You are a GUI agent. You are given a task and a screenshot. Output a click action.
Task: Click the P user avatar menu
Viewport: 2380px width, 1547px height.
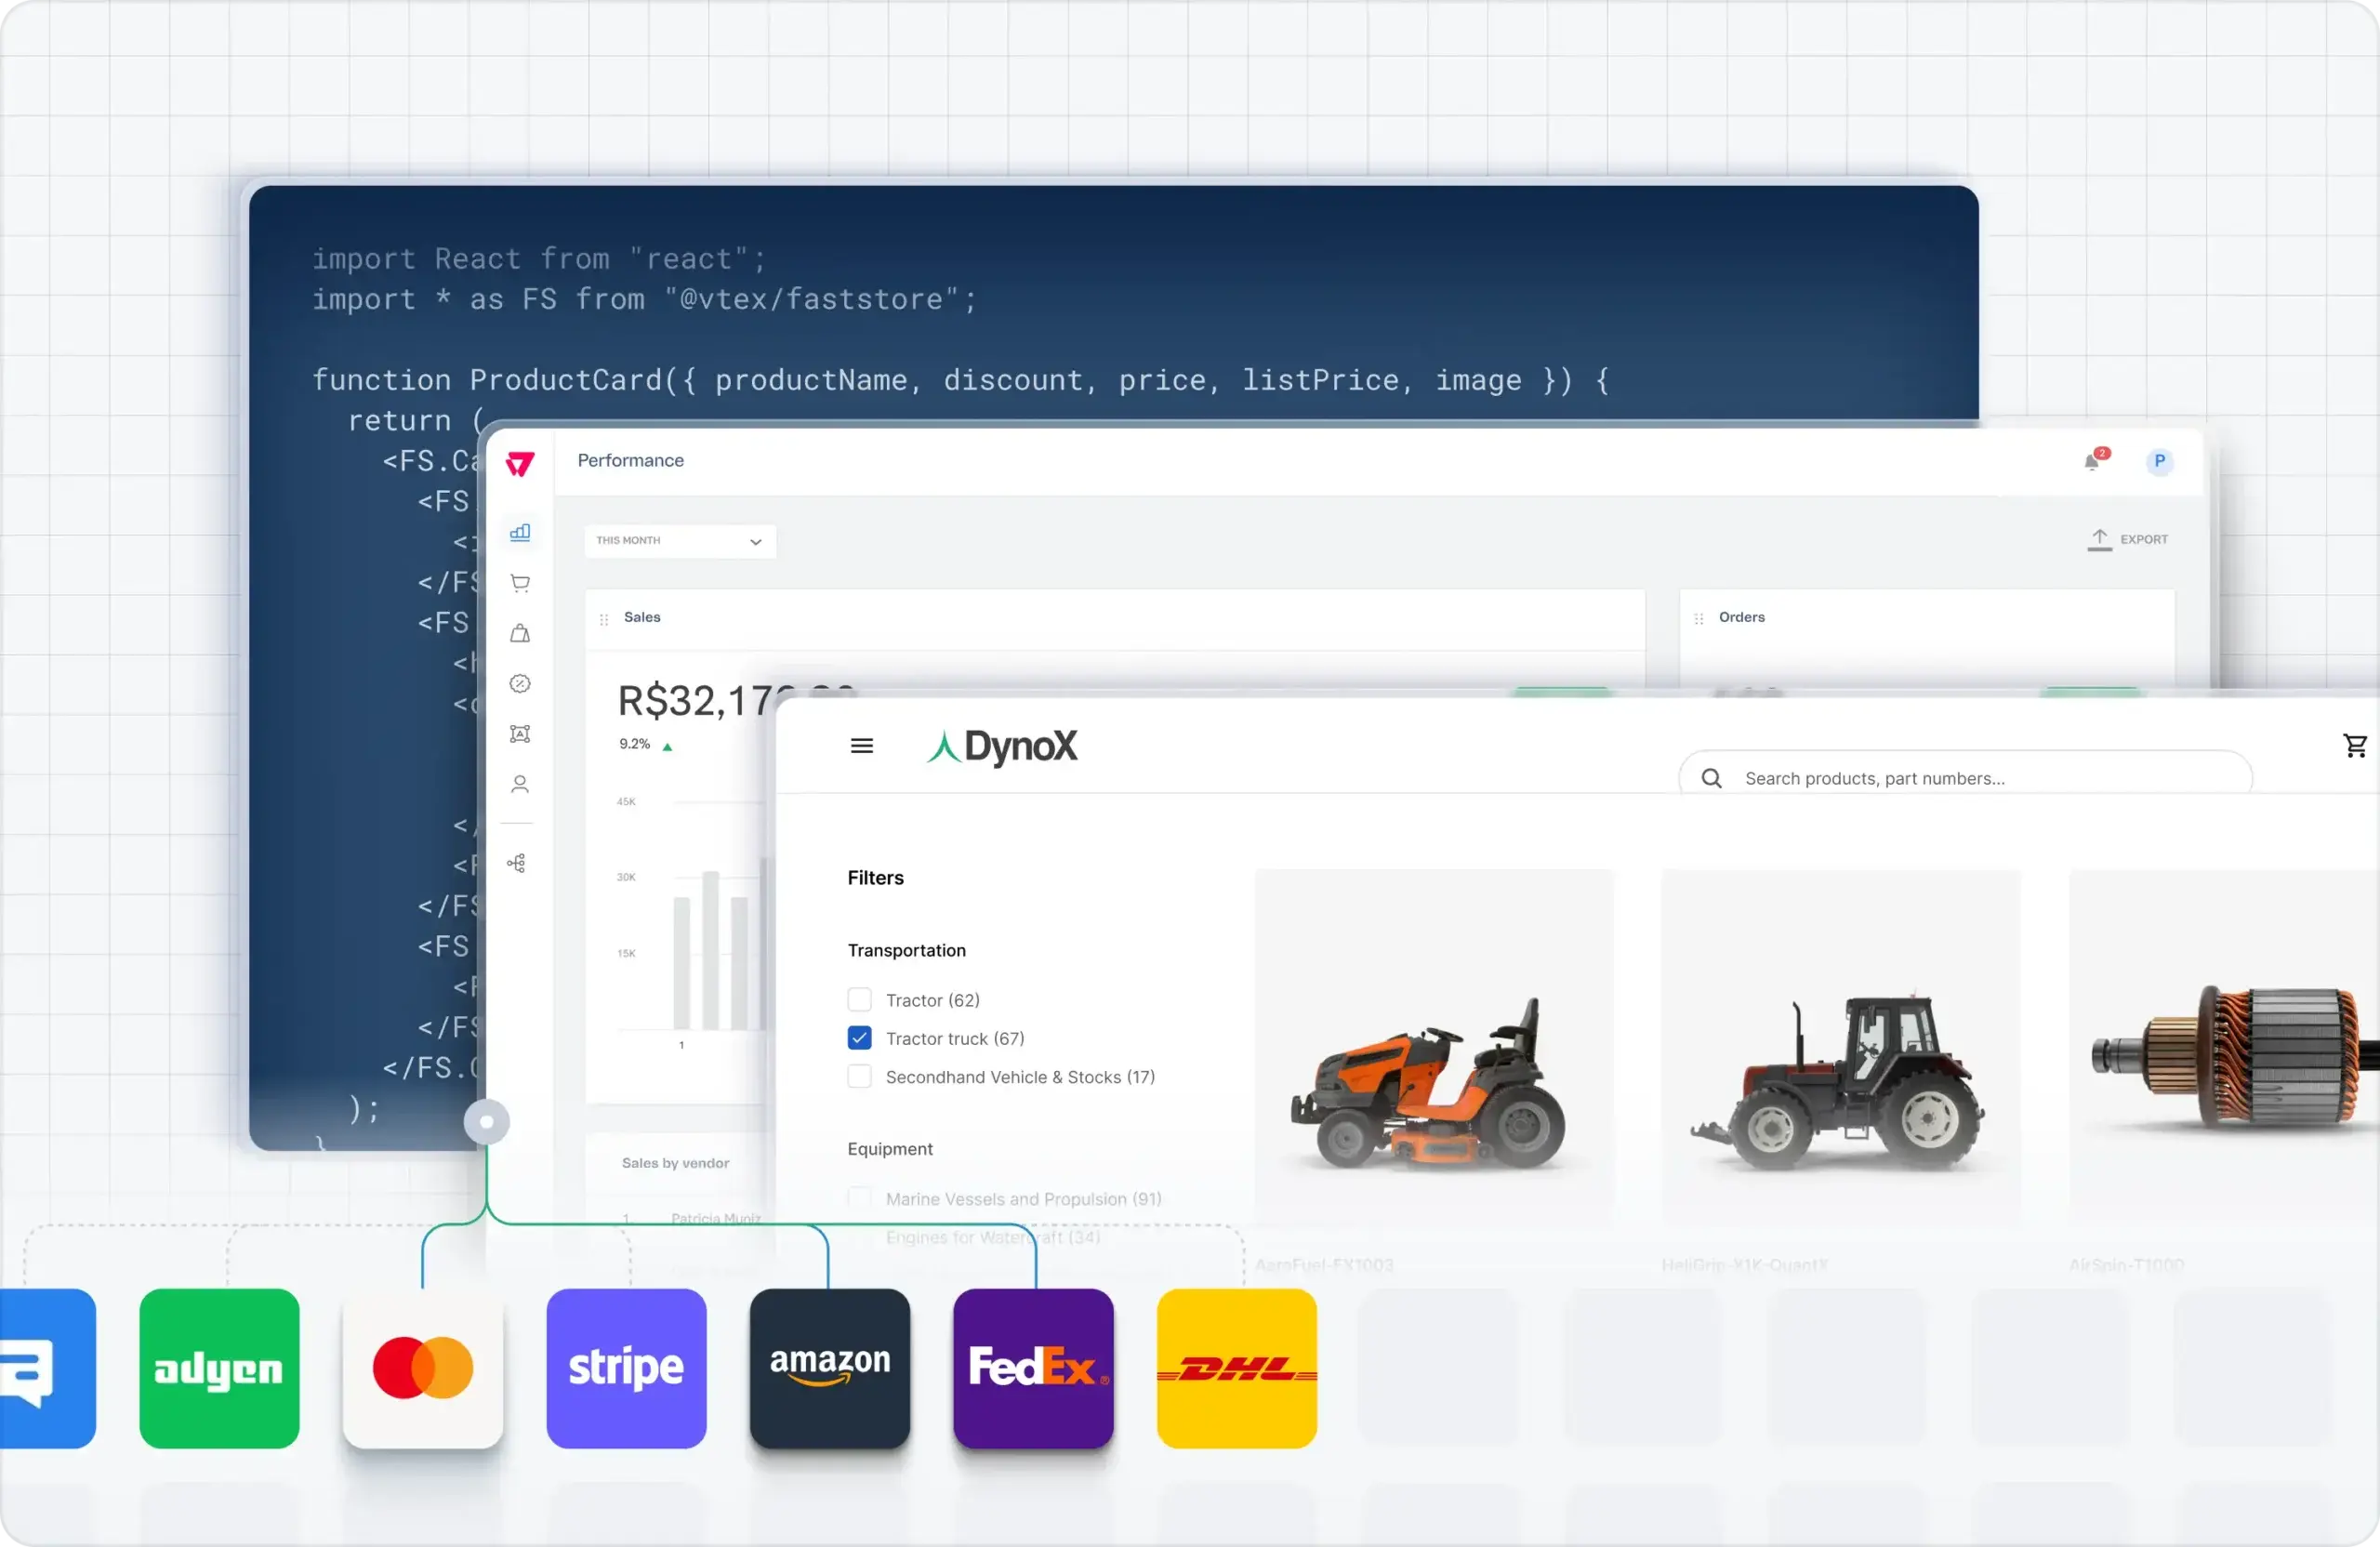(x=2159, y=461)
